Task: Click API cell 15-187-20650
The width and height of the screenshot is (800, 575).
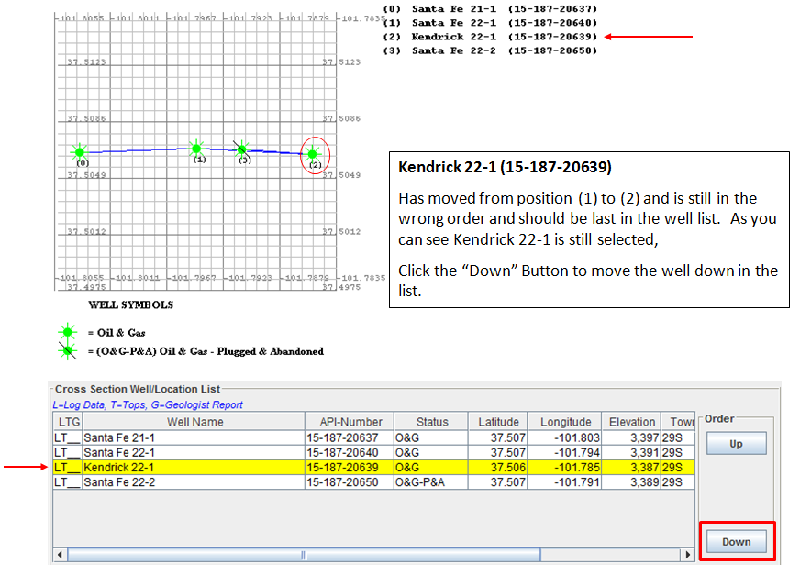Action: pos(350,482)
